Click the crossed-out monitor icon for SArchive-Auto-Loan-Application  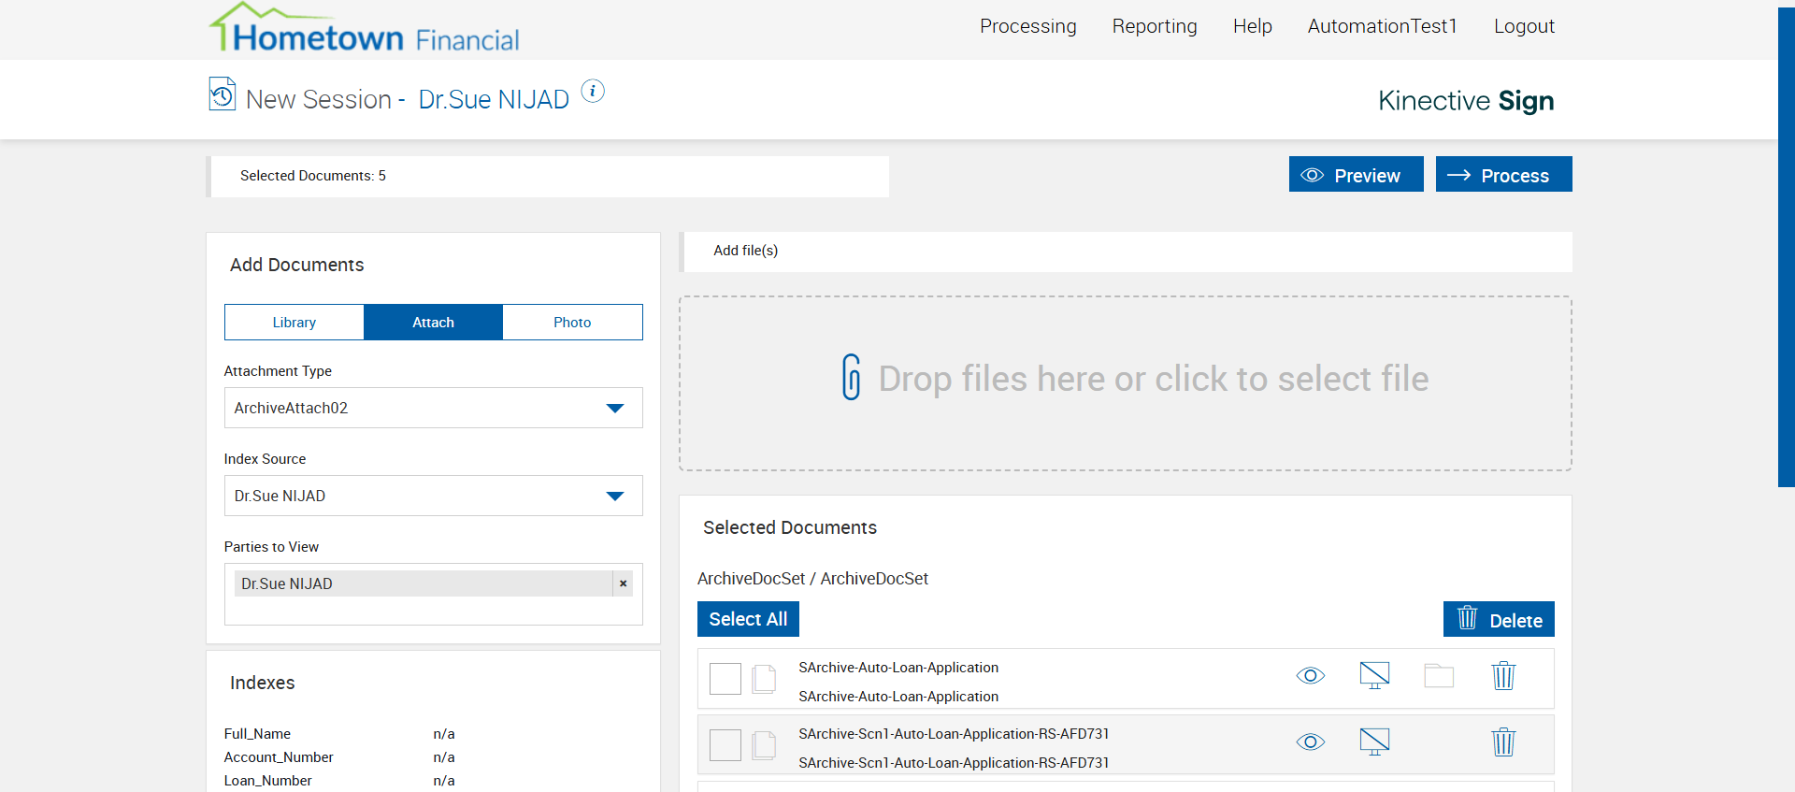click(1374, 675)
